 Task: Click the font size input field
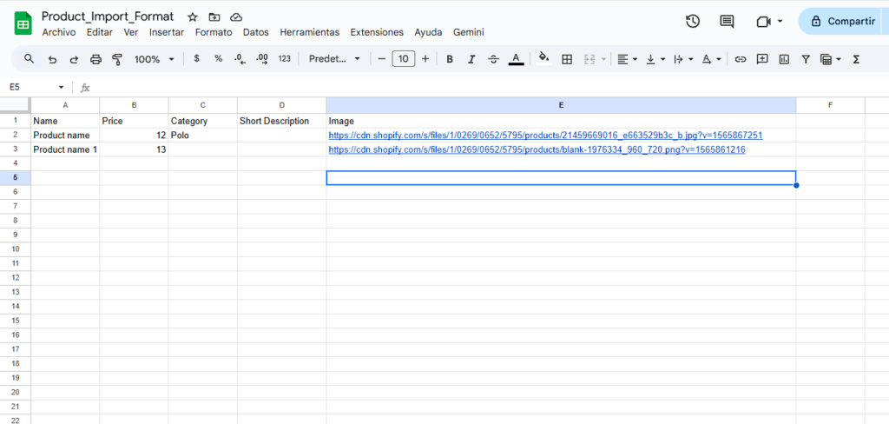click(403, 59)
